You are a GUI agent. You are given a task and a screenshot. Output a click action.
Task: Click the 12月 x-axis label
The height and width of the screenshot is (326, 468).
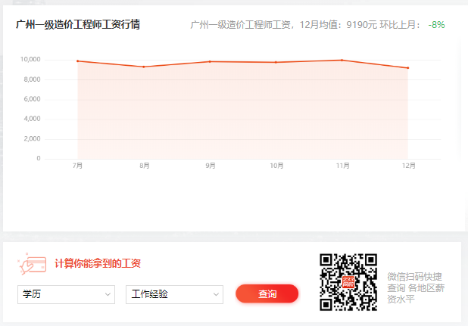[409, 166]
